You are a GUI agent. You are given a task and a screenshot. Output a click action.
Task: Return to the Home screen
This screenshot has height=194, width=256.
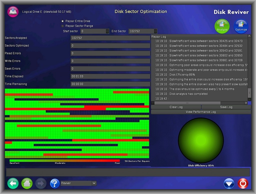pyautogui.click(x=27, y=184)
